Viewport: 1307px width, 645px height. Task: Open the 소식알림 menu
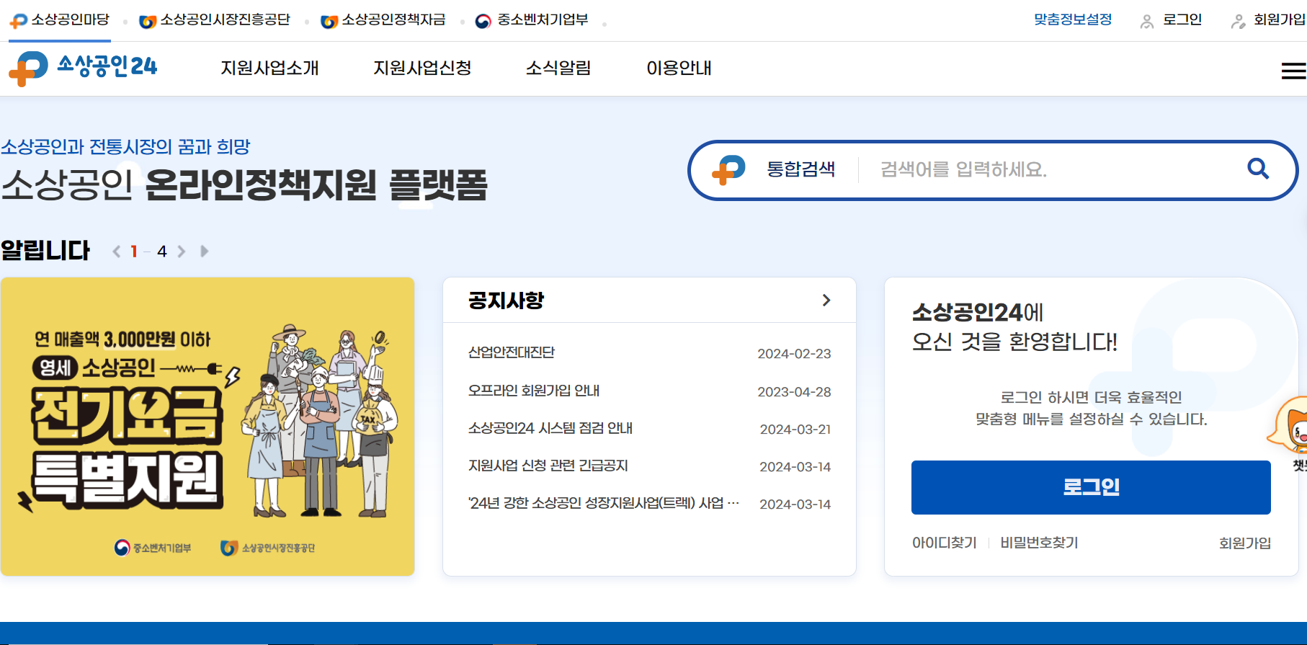point(558,68)
